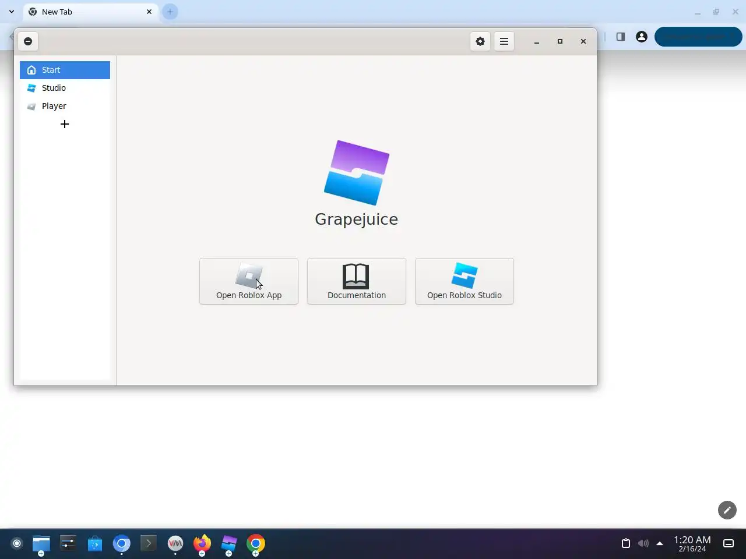
Task: Open Firefox from the taskbar
Action: coord(202,544)
